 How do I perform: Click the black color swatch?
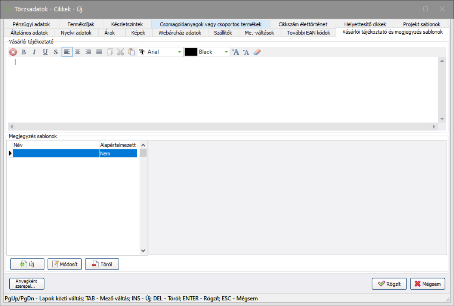point(191,52)
